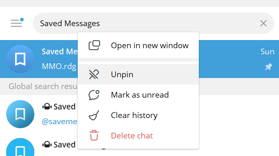Open the hamburger main menu icon
The height and width of the screenshot is (156, 279).
click(x=16, y=23)
